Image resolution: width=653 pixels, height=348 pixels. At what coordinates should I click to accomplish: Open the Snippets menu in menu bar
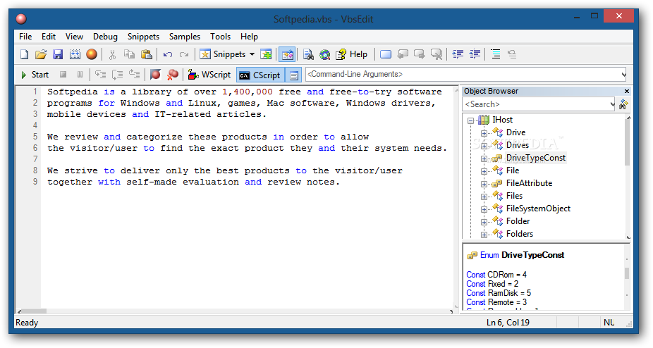pyautogui.click(x=143, y=37)
